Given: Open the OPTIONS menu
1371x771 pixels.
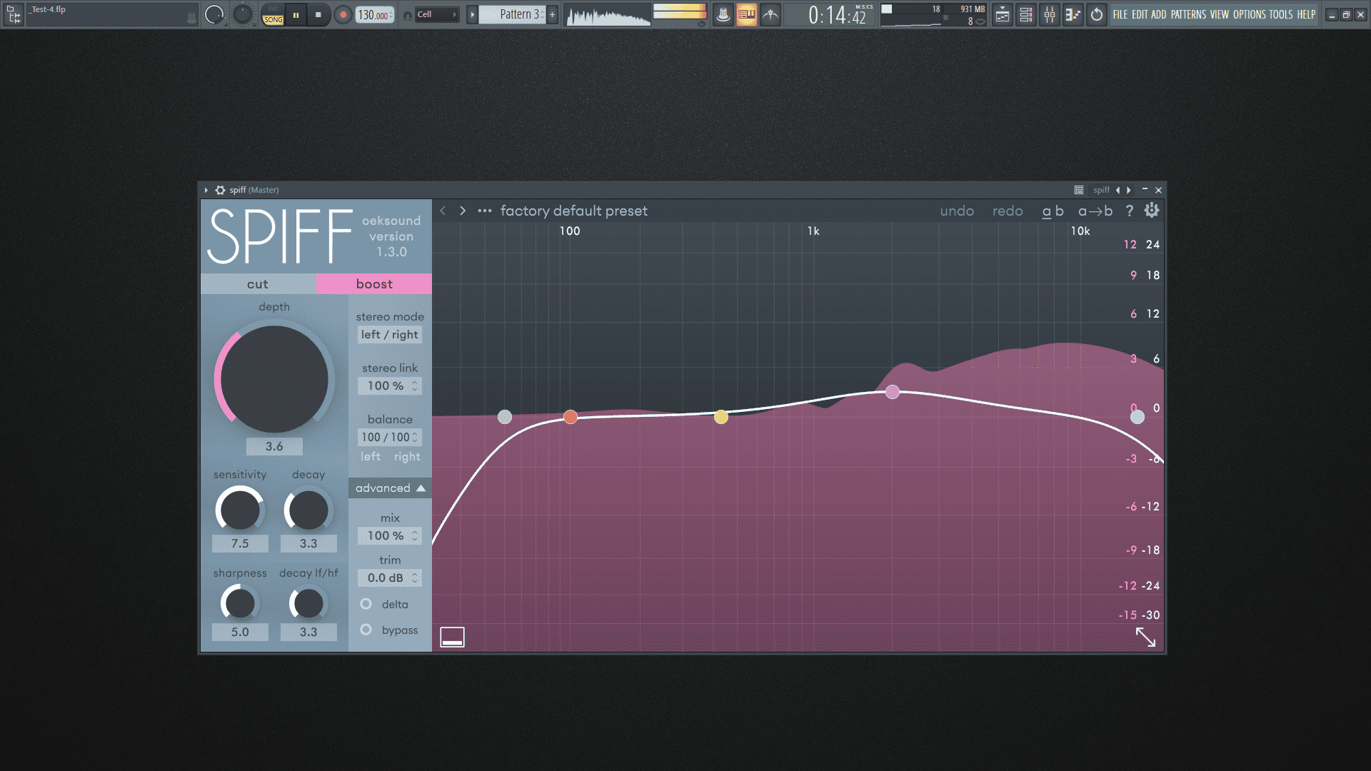Looking at the screenshot, I should point(1250,14).
